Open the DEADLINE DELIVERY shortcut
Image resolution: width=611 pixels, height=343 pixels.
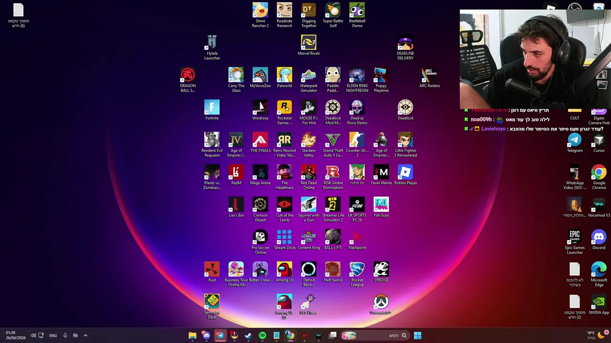pyautogui.click(x=405, y=48)
